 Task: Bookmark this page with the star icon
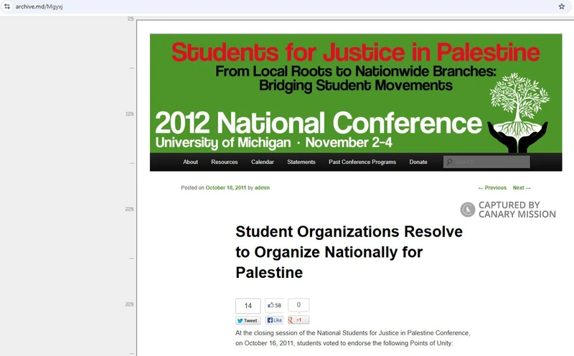tap(562, 6)
